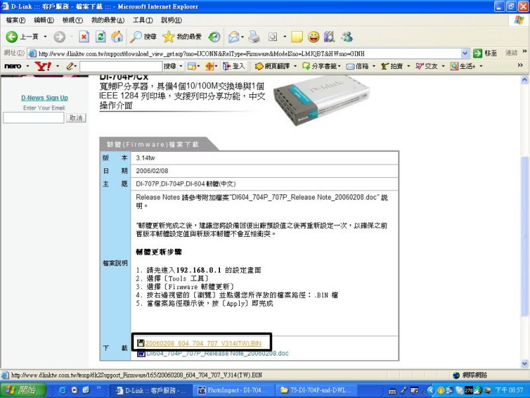This screenshot has height=398, width=530.
Task: Open the Messenger people icon
Action: click(346, 36)
